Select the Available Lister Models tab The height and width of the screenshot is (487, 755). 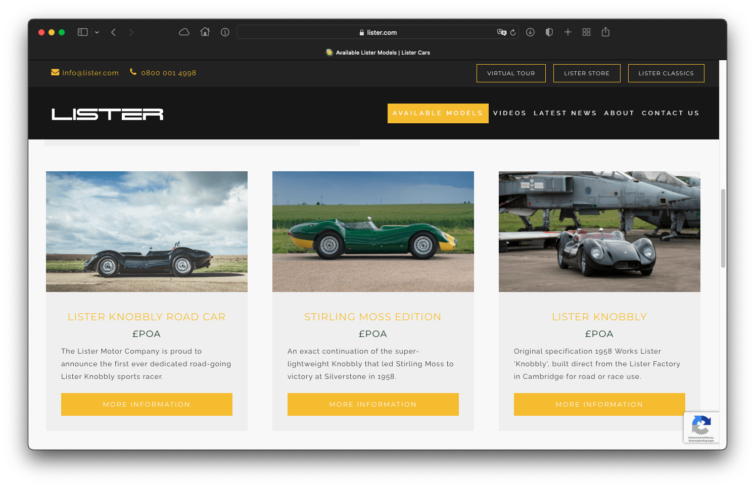pyautogui.click(x=377, y=53)
